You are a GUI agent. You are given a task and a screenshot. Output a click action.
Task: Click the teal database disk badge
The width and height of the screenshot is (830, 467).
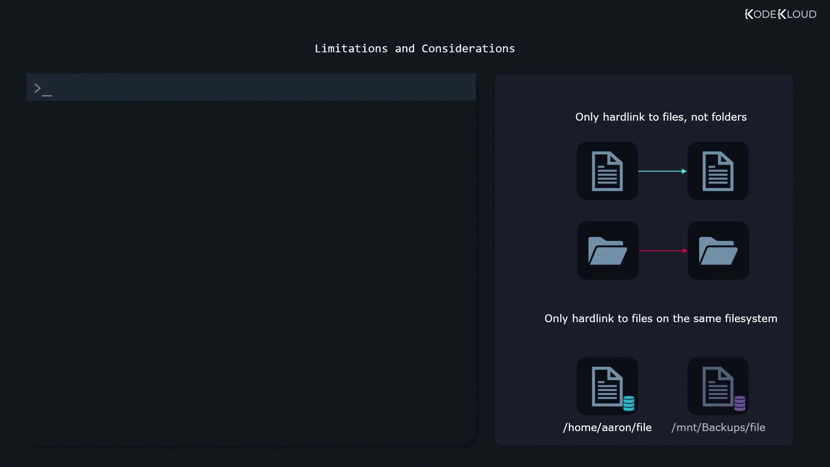(629, 403)
